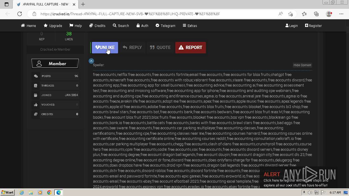Click the network icon in system tray

click(x=317, y=192)
